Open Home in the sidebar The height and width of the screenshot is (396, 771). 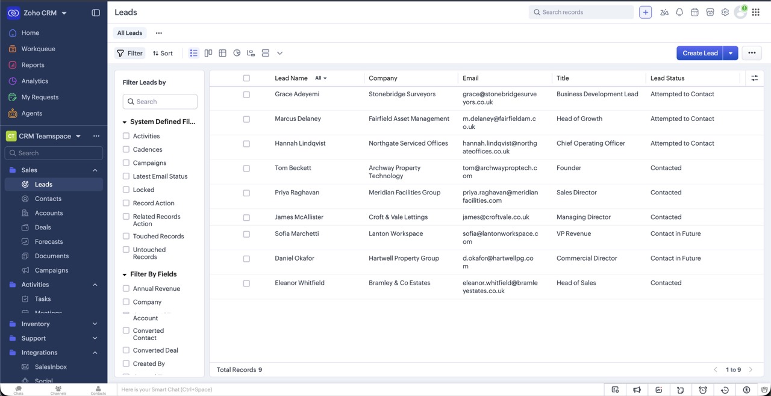tap(30, 32)
